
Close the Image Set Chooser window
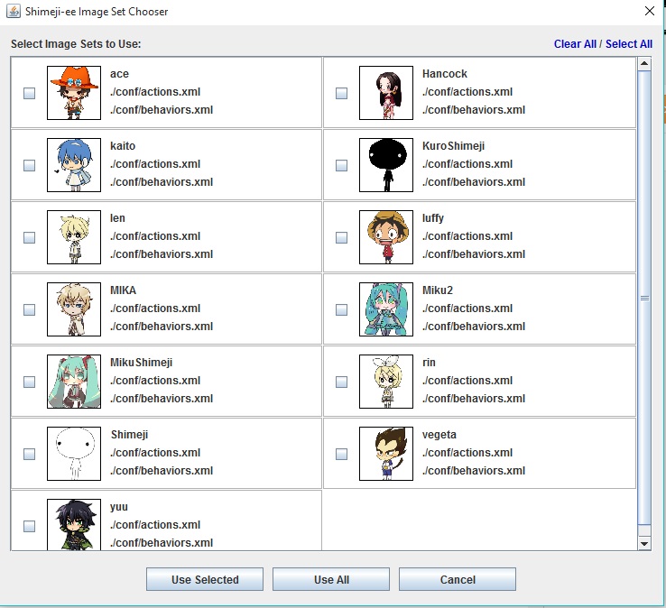(x=650, y=11)
